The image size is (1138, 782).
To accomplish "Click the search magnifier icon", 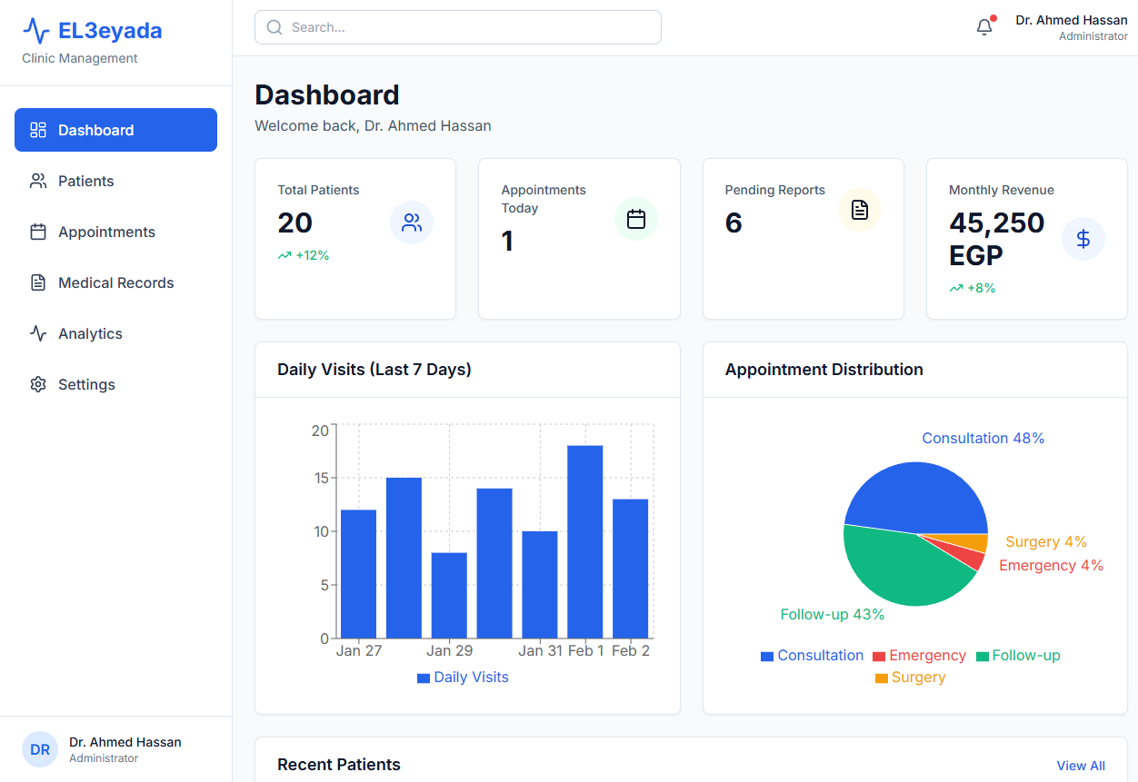I will [x=275, y=27].
